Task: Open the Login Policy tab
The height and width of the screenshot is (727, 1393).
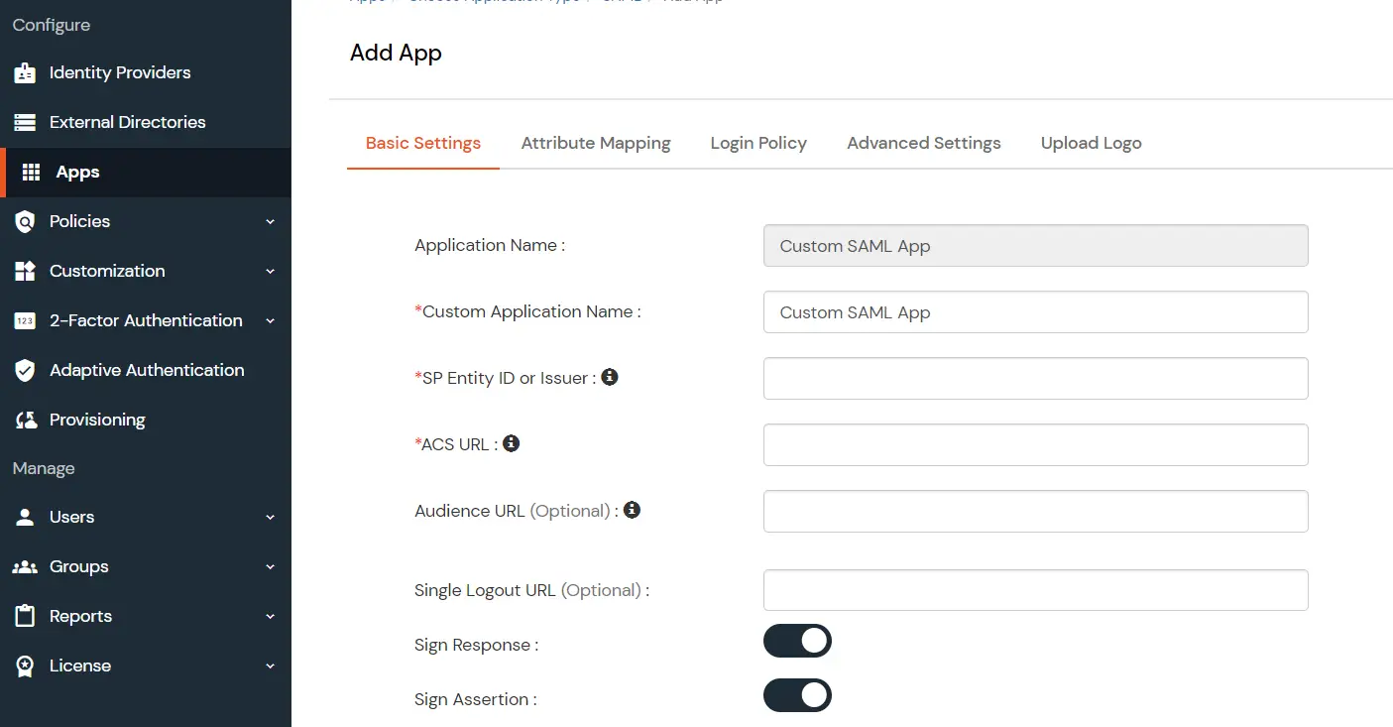Action: pyautogui.click(x=758, y=143)
